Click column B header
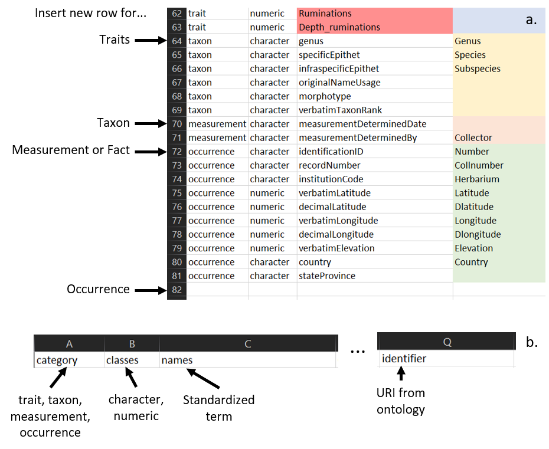 tap(132, 344)
